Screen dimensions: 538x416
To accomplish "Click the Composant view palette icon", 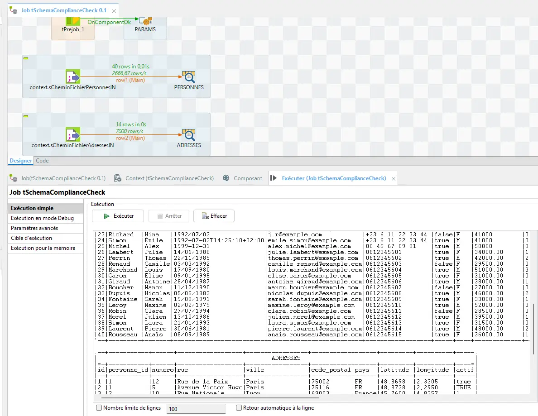I will (x=226, y=178).
